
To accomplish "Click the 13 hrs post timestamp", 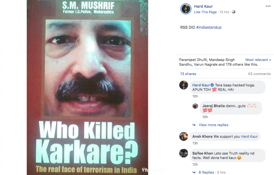I will tap(224, 12).
